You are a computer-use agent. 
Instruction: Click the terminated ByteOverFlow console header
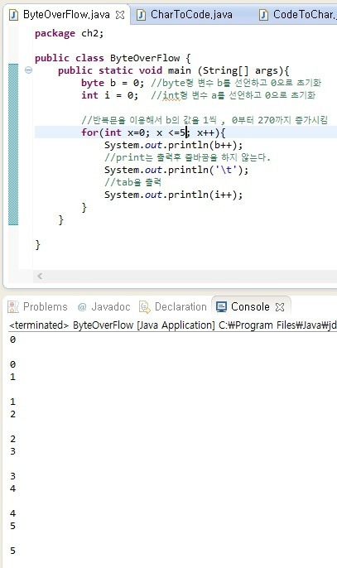click(x=172, y=325)
